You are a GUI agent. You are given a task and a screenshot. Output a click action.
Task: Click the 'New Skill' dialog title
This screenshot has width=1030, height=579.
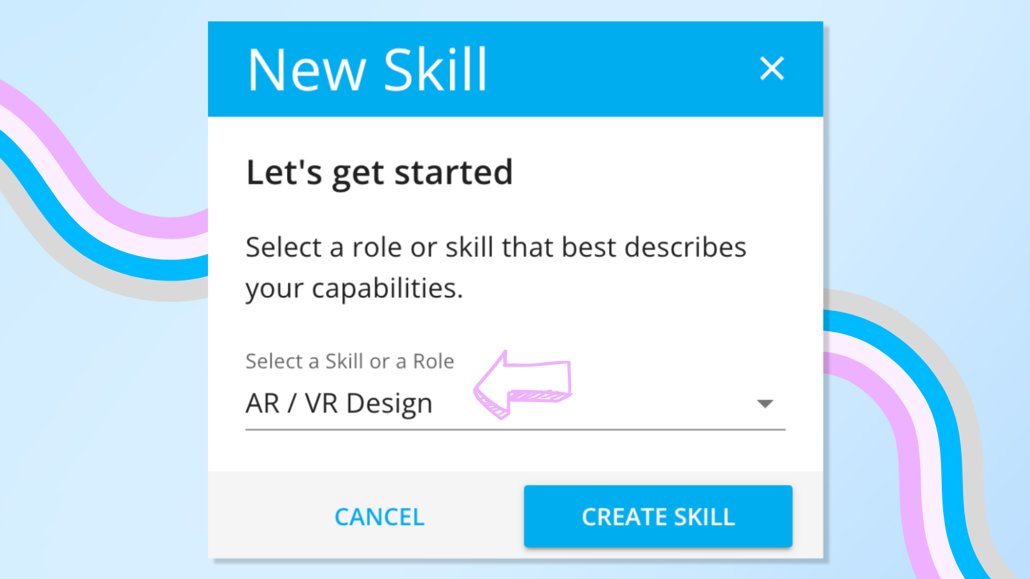pyautogui.click(x=368, y=69)
